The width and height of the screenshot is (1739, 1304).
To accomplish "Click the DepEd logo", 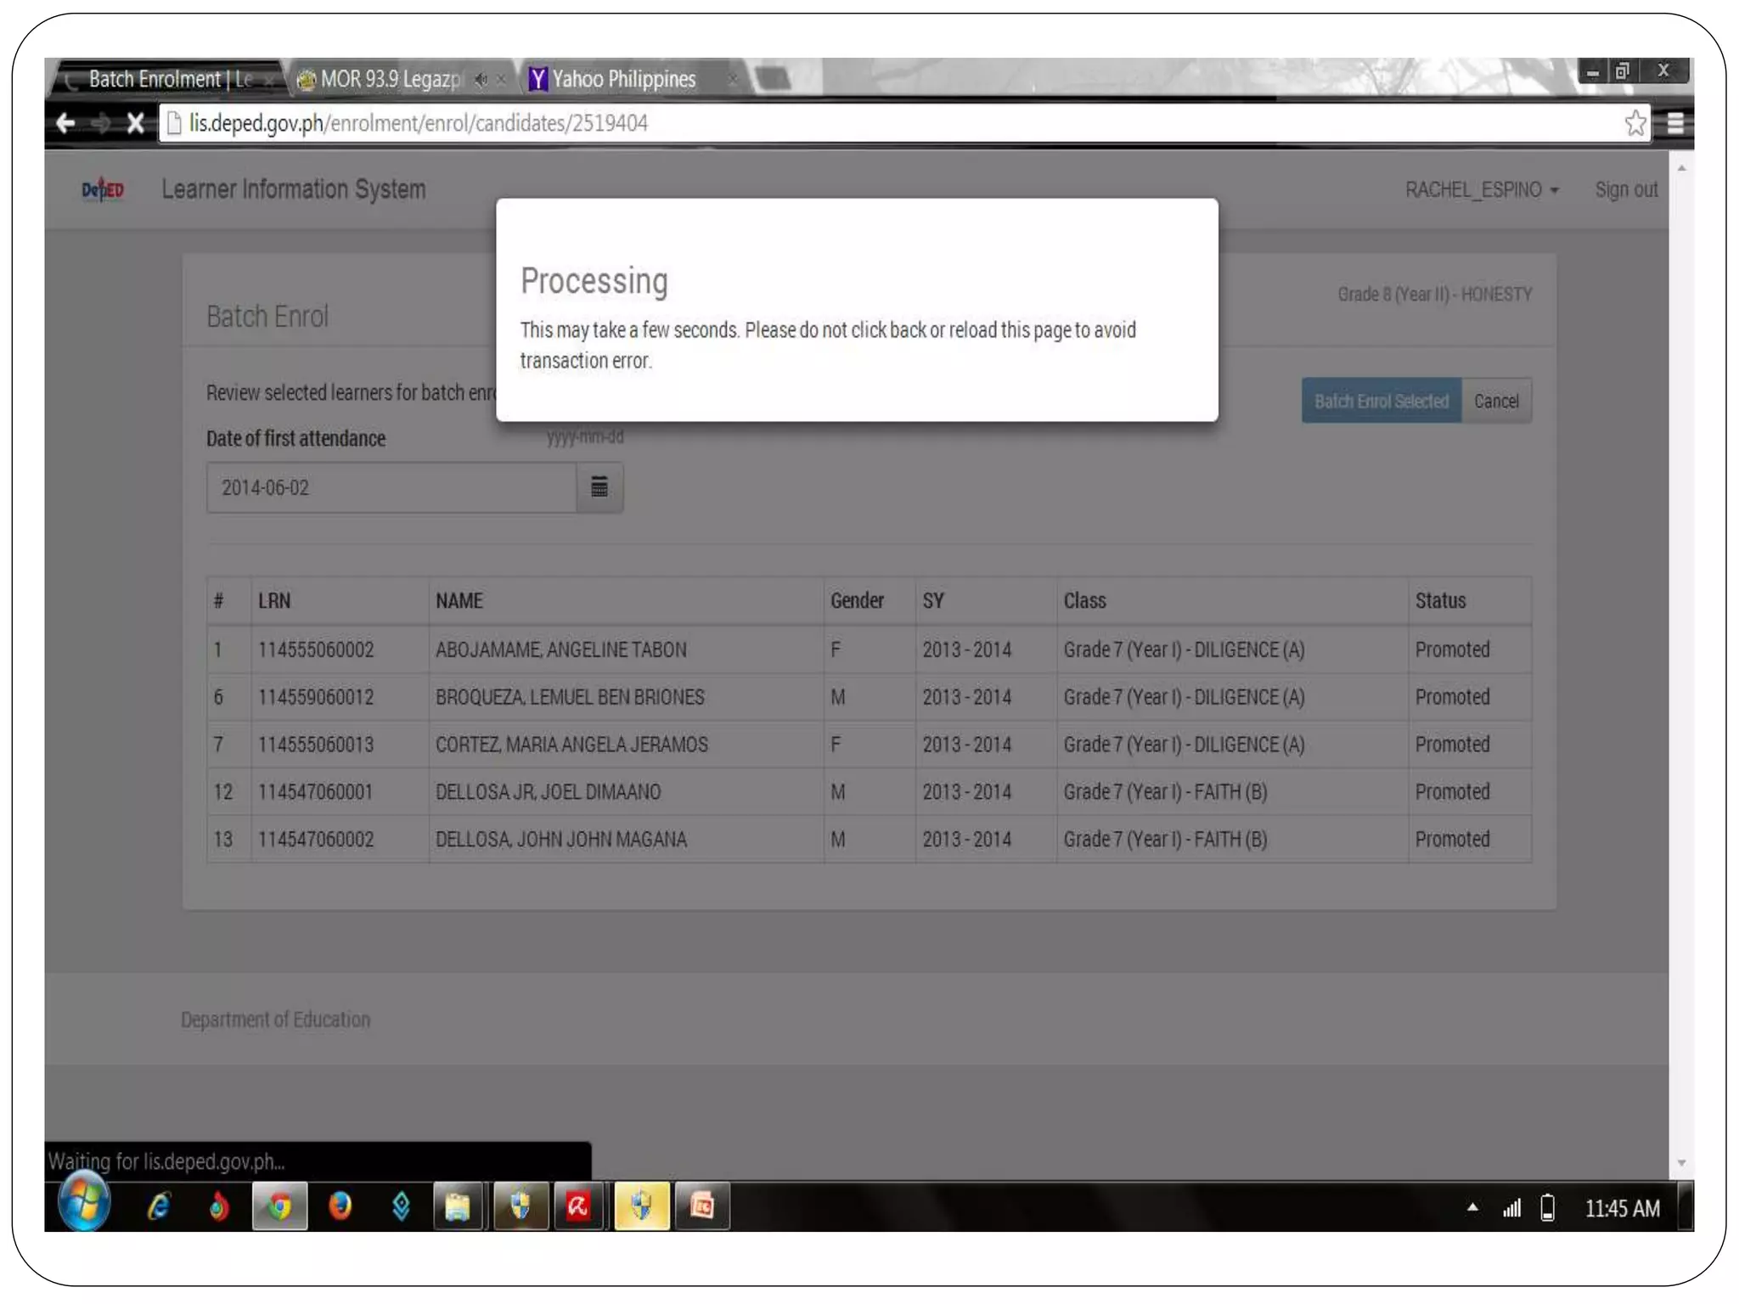I will [x=103, y=189].
